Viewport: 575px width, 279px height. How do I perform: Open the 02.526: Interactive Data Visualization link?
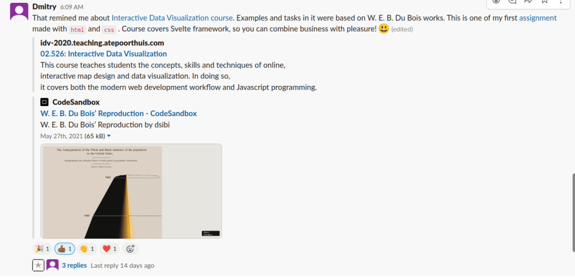[x=103, y=54]
